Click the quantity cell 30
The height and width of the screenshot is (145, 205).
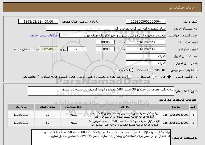[x=47, y=115]
